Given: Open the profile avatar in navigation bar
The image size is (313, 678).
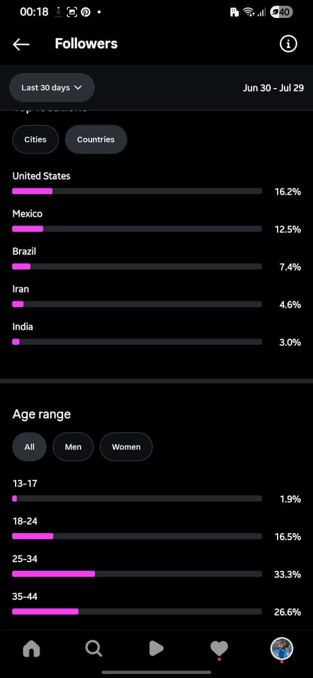Looking at the screenshot, I should click(x=282, y=648).
